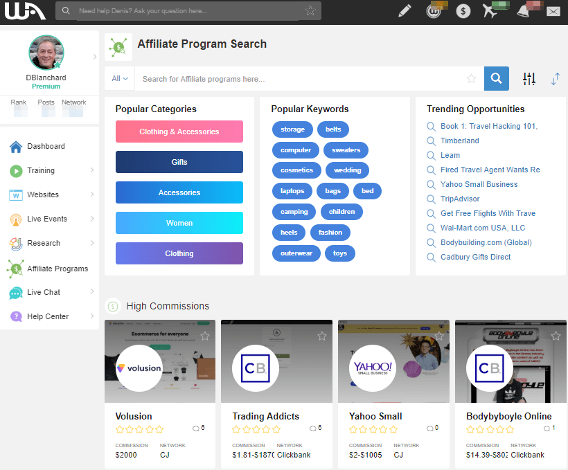Image resolution: width=568 pixels, height=470 pixels.
Task: Open the filter sliders icon
Action: tap(529, 79)
